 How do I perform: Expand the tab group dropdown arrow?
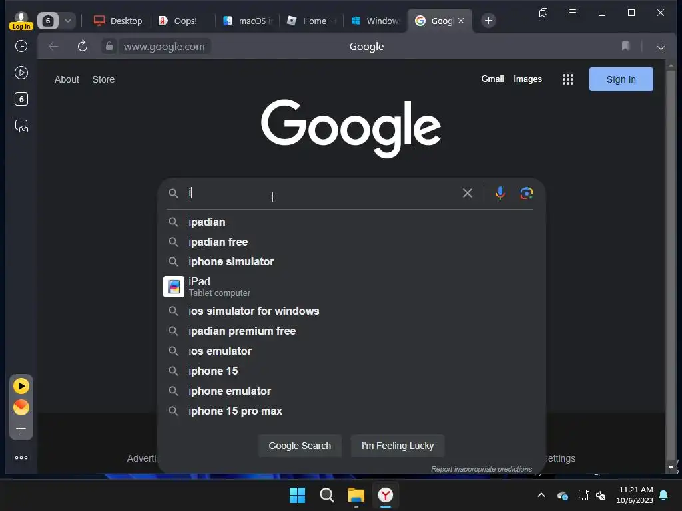tap(68, 21)
